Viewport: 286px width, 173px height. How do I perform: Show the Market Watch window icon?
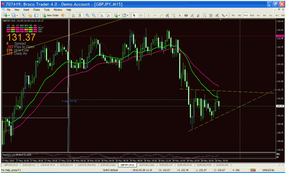click(23, 16)
